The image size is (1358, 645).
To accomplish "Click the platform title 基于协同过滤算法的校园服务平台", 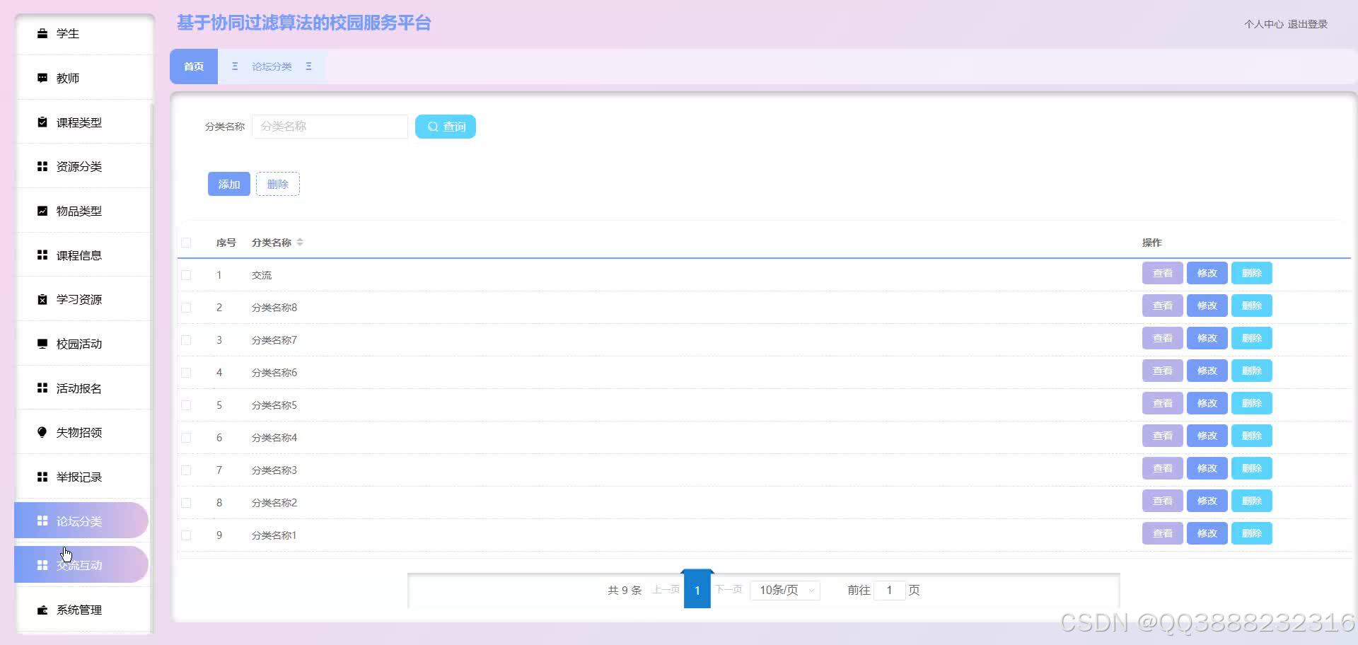I will click(x=304, y=23).
